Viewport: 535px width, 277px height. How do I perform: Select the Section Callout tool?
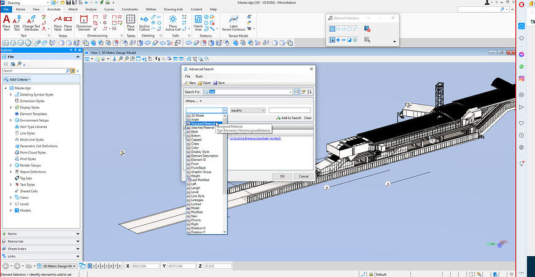point(144,23)
